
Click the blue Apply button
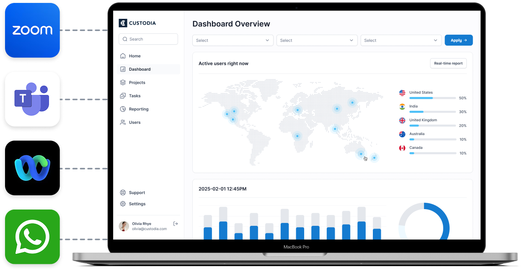[459, 40]
